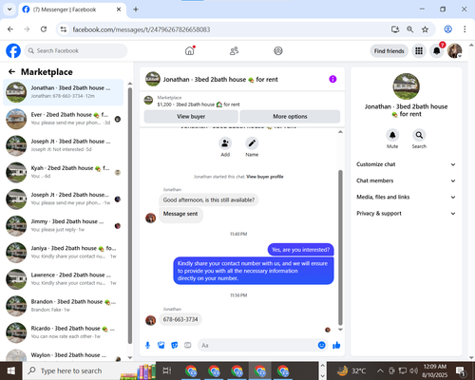Viewport: 475px width, 380px height.
Task: Expand the Customize chat section
Action: [406, 164]
